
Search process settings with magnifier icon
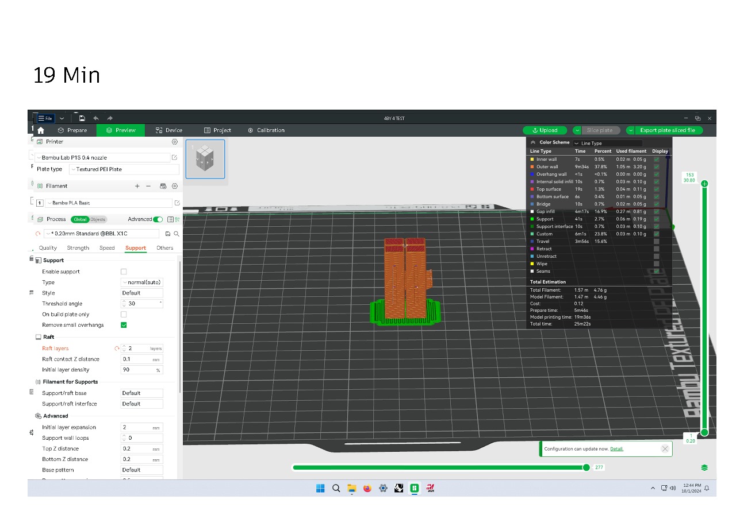[x=177, y=234]
